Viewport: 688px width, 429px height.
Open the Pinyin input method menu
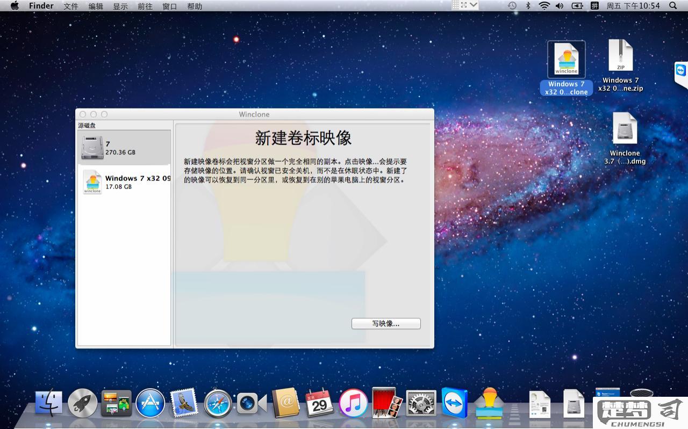point(594,6)
